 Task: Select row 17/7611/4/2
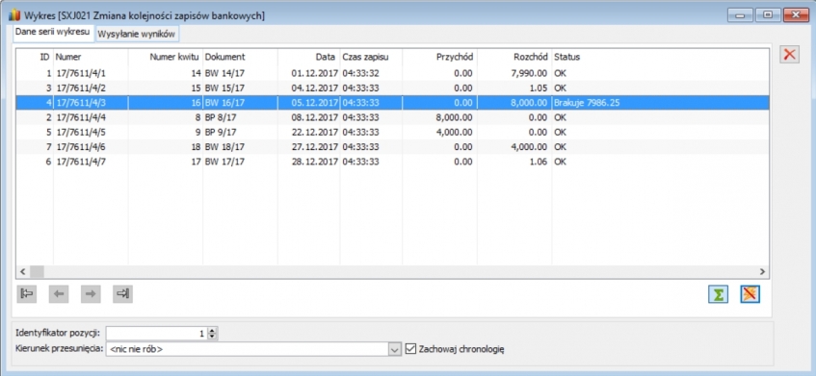coord(392,88)
